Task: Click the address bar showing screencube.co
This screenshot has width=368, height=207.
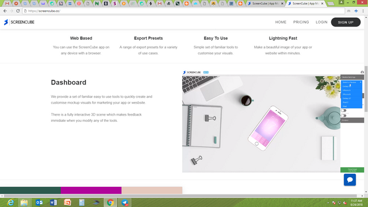Action: [183, 11]
